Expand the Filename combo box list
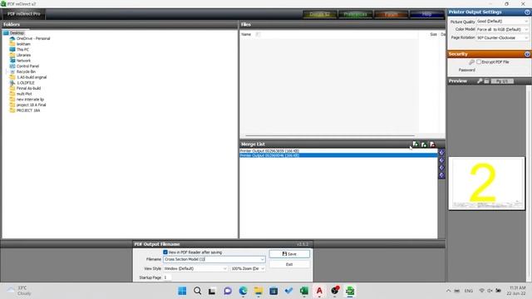532x299 pixels. (x=262, y=259)
